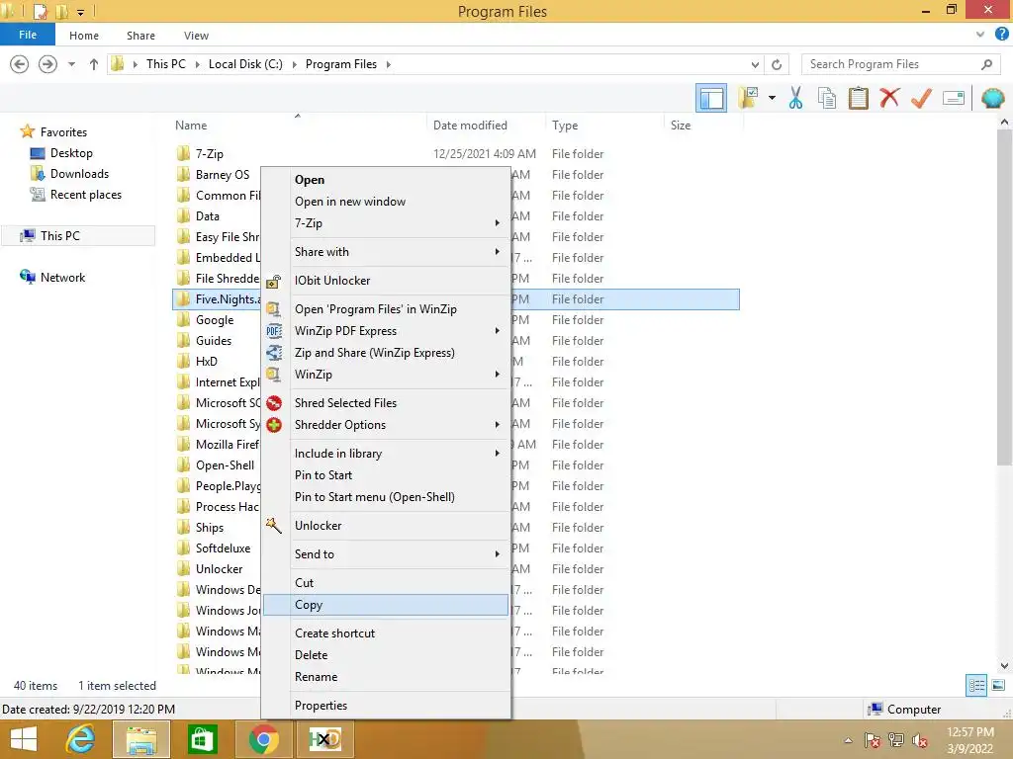This screenshot has height=759, width=1013.
Task: Choose IObit Unlocker from context menu
Action: click(x=386, y=280)
